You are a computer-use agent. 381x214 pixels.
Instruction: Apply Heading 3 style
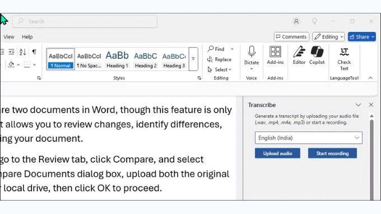tap(174, 59)
